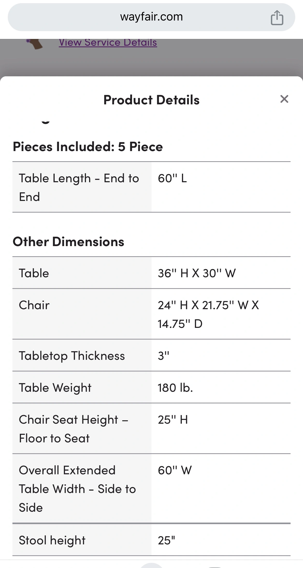Open the View Service Details link
Viewport: 303px width, 568px height.
tap(108, 43)
